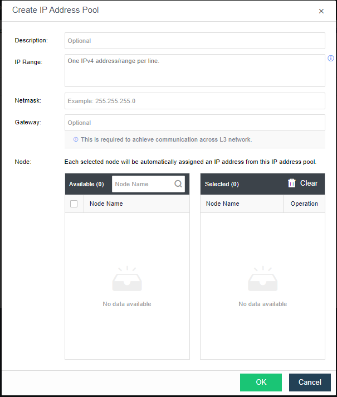Click the info icon beside L3 network hint

pos(76,139)
